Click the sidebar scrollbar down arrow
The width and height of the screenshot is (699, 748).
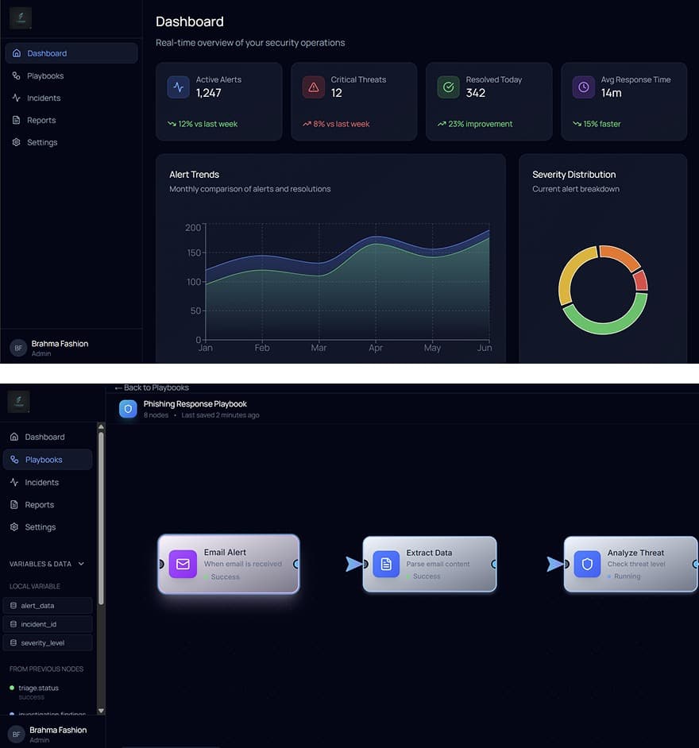(x=101, y=711)
